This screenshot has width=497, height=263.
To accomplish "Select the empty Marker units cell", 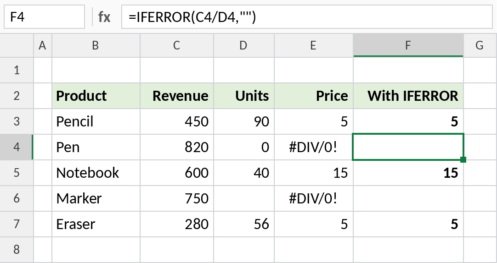I will tap(244, 198).
